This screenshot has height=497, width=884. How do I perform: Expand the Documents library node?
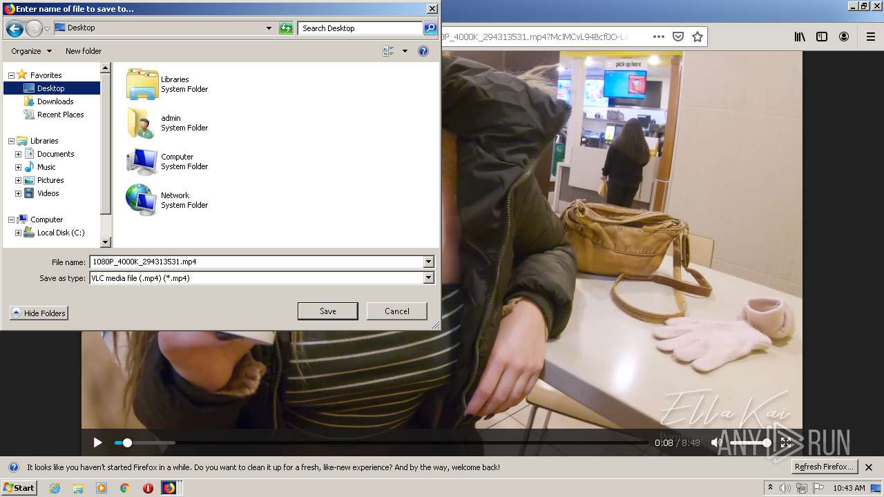[18, 154]
